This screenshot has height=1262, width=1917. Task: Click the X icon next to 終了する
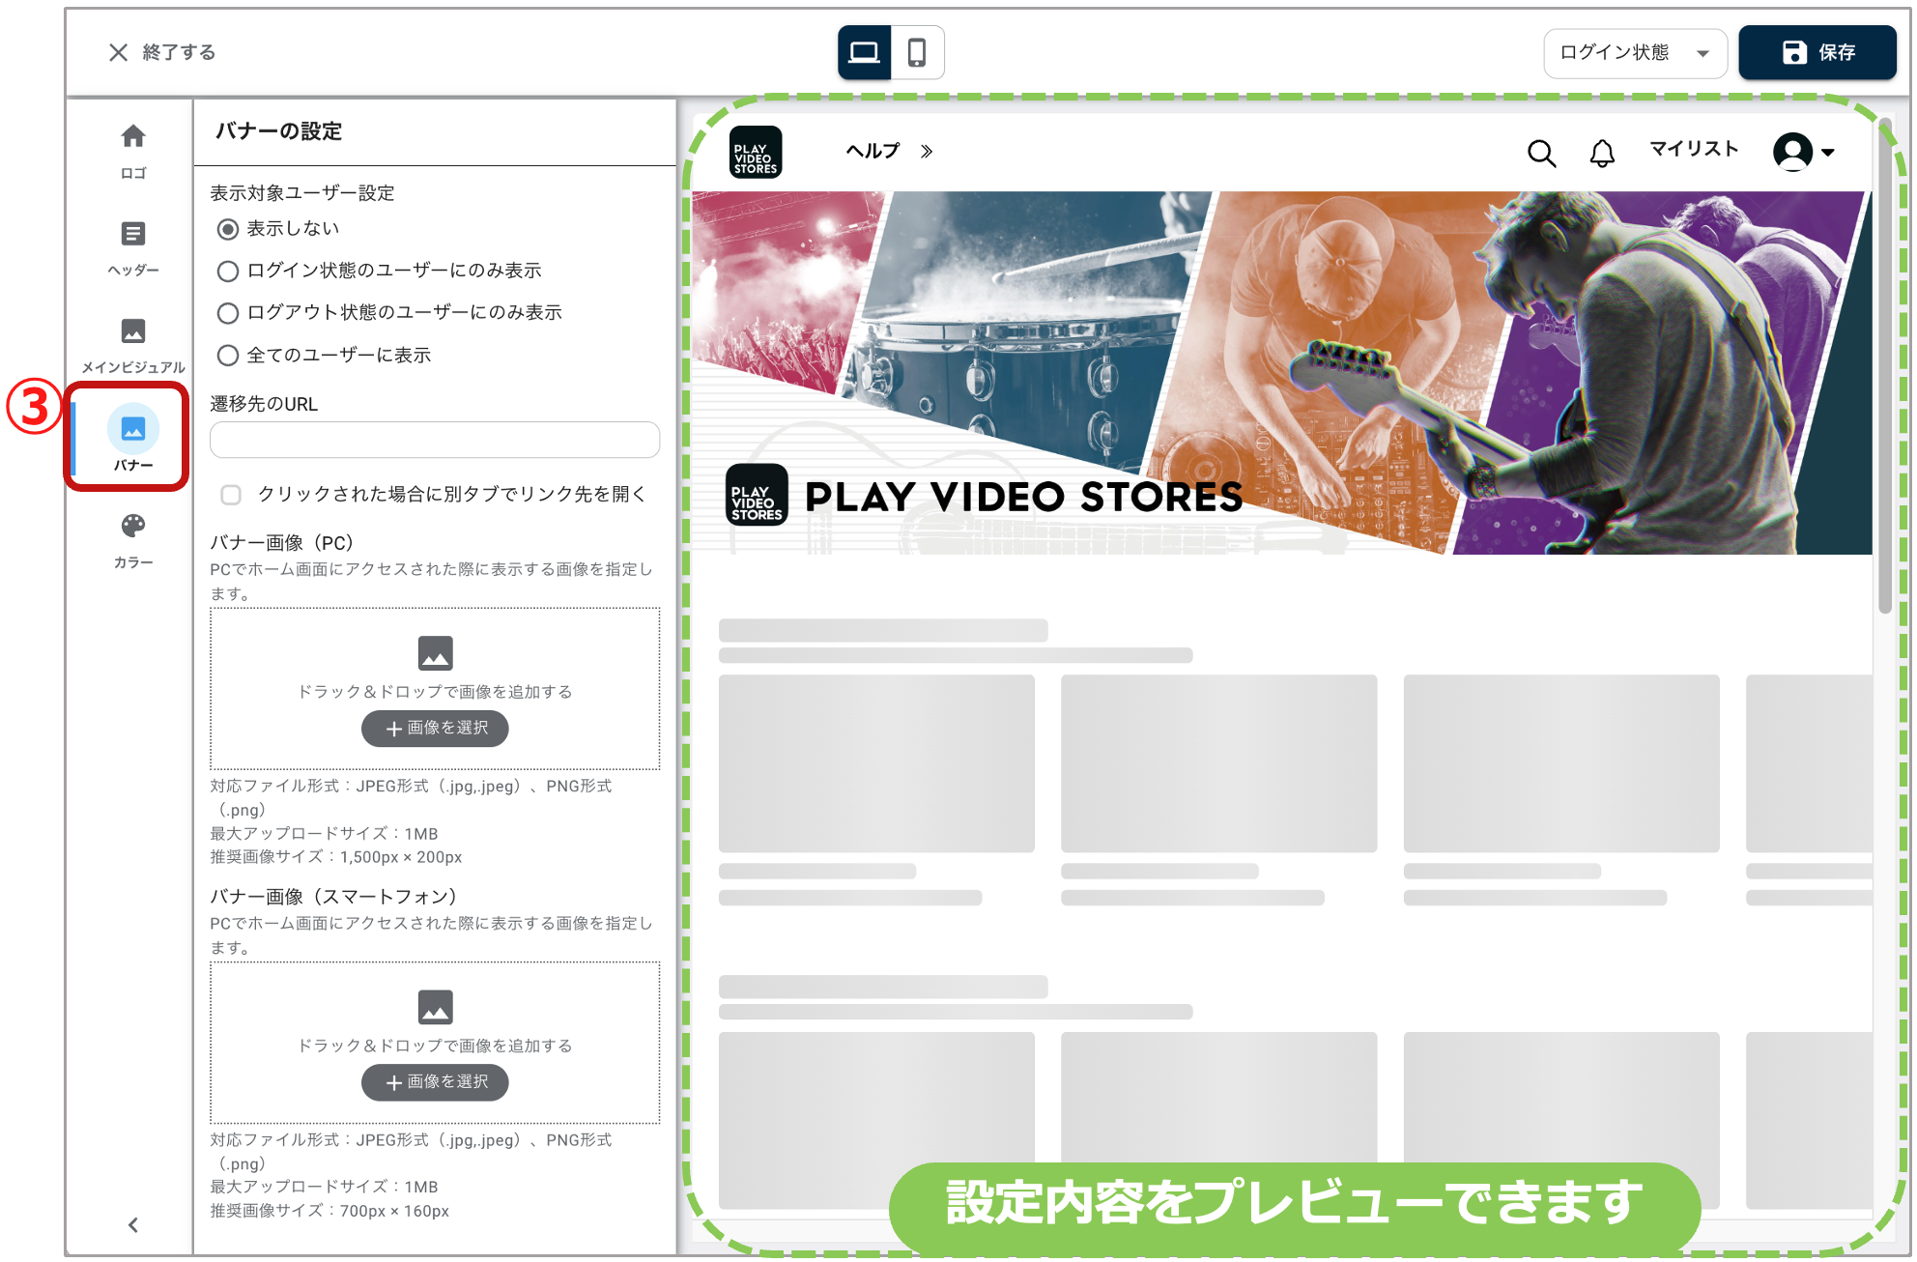[118, 52]
